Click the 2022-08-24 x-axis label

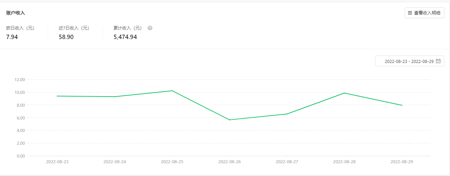[115, 162]
